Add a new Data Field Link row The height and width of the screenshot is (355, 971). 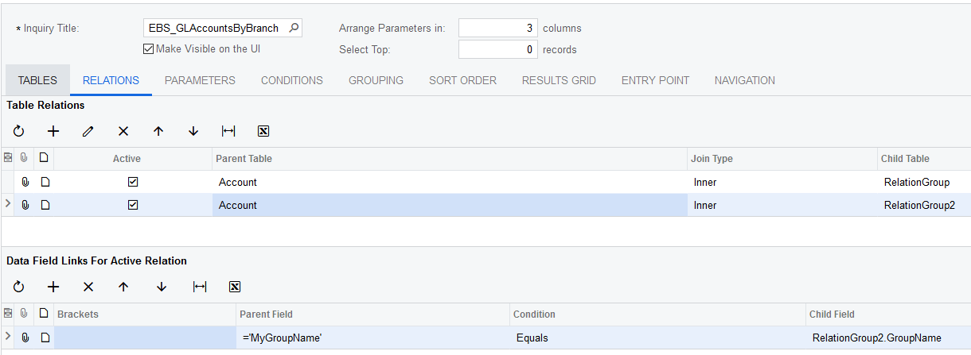pyautogui.click(x=53, y=287)
